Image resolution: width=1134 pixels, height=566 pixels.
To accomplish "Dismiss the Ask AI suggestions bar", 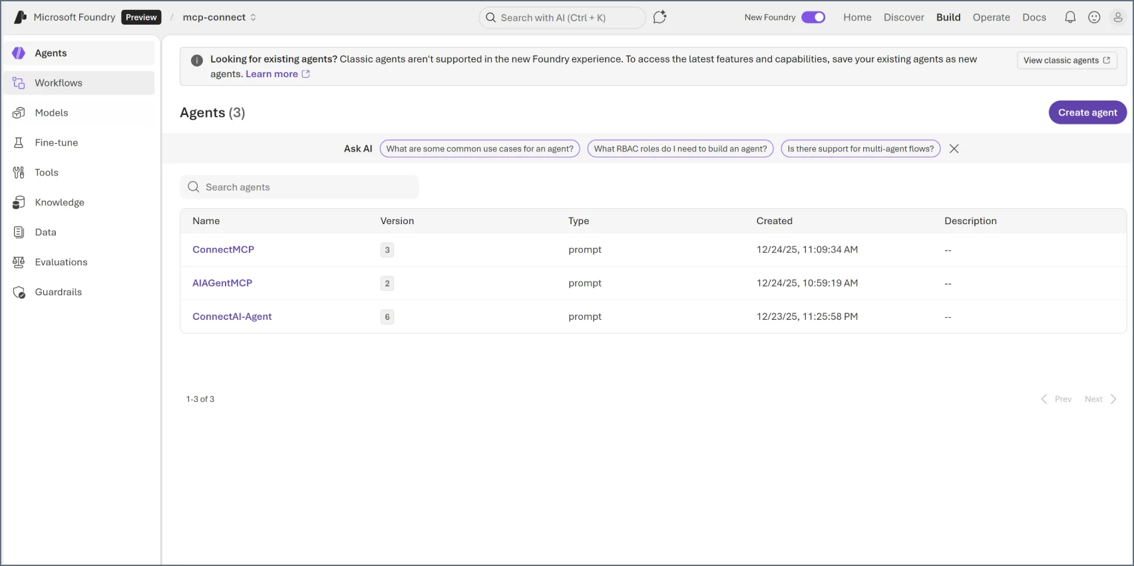I will (x=954, y=149).
